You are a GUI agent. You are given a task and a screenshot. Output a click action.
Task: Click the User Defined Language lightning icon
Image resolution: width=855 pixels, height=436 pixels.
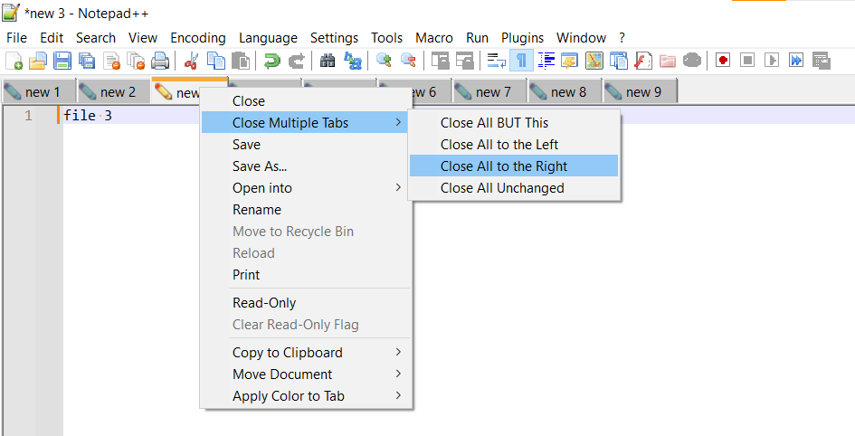tap(570, 61)
